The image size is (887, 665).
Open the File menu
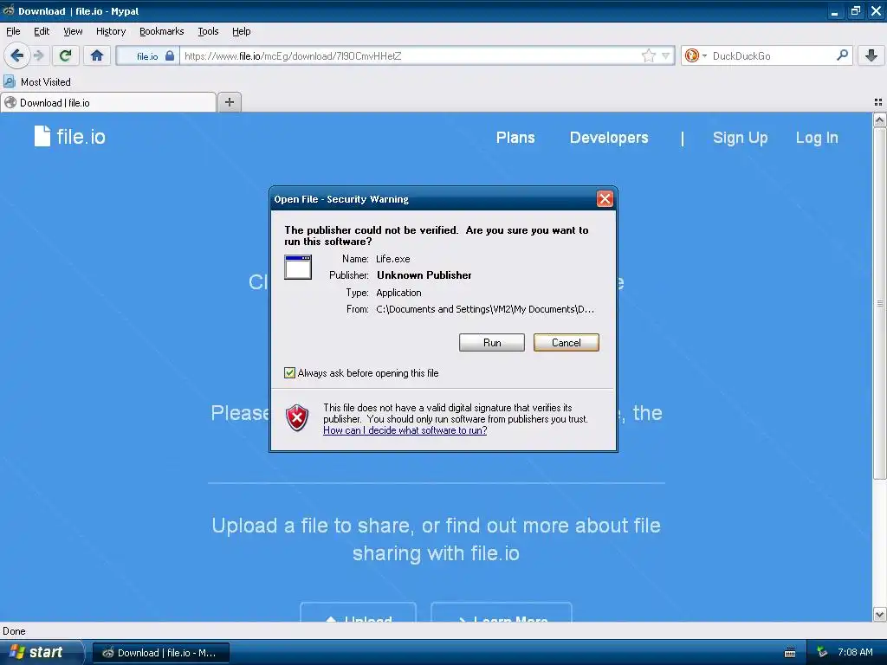click(13, 31)
